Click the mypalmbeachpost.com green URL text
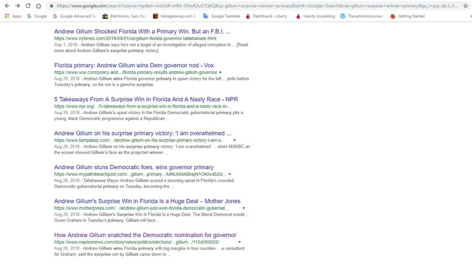The width and height of the screenshot is (472, 265). pos(140,174)
